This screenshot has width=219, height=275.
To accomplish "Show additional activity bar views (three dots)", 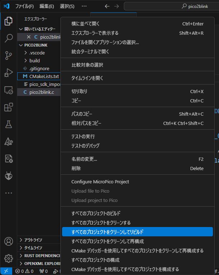I will [x=9, y=193].
